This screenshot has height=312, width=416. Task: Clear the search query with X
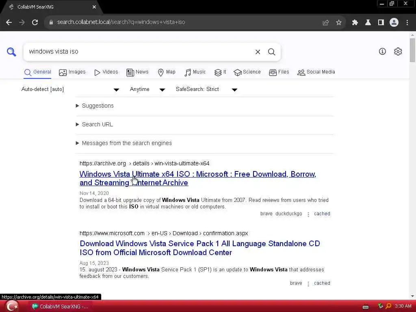click(x=258, y=52)
